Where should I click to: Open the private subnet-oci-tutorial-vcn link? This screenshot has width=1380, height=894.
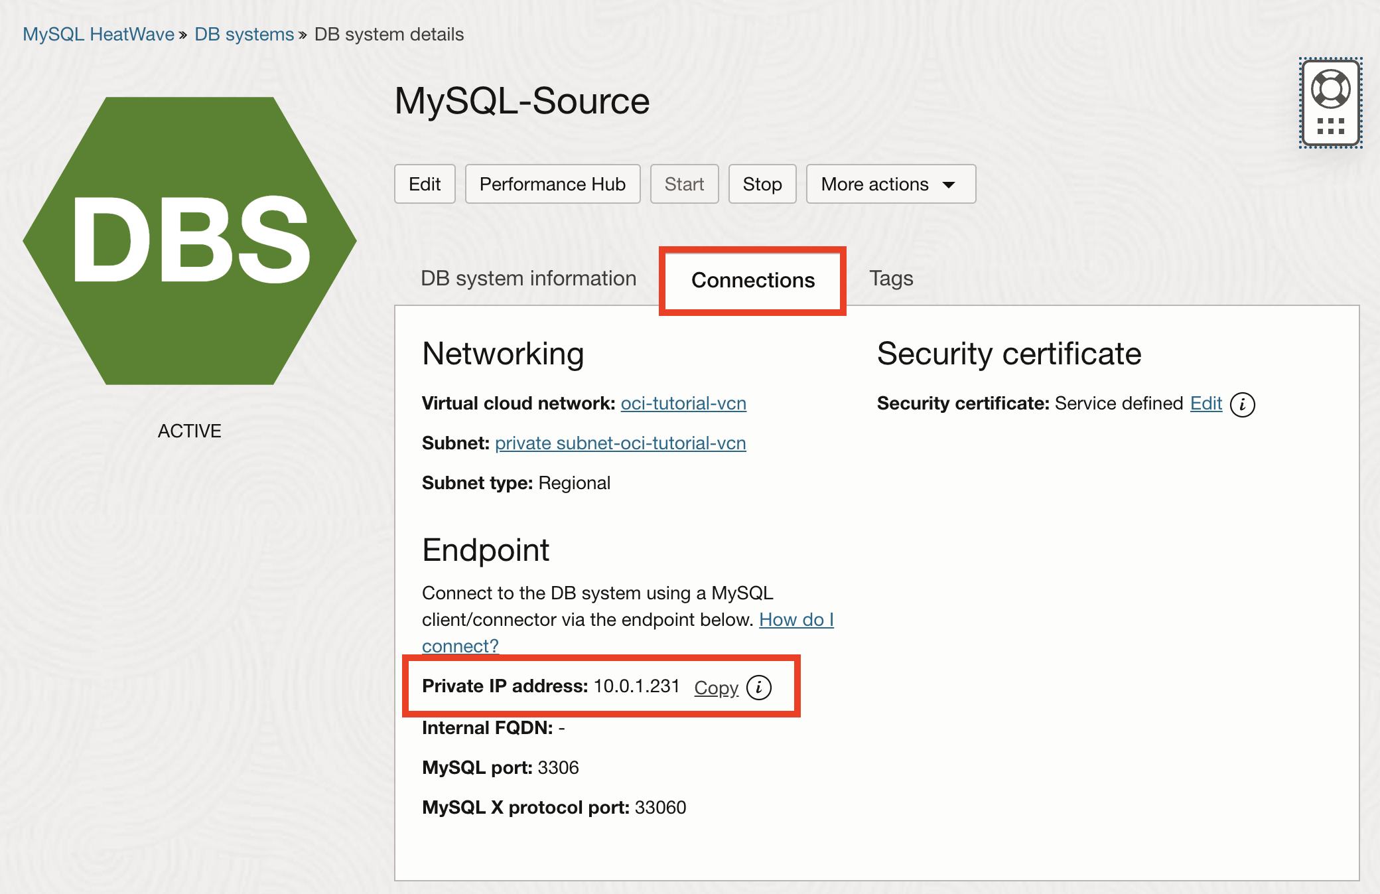(x=620, y=443)
